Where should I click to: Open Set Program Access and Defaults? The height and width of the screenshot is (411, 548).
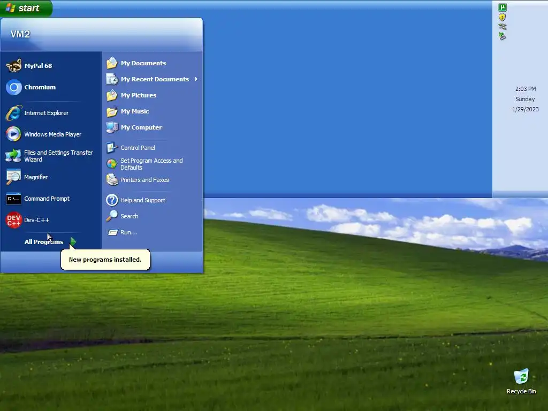click(153, 164)
